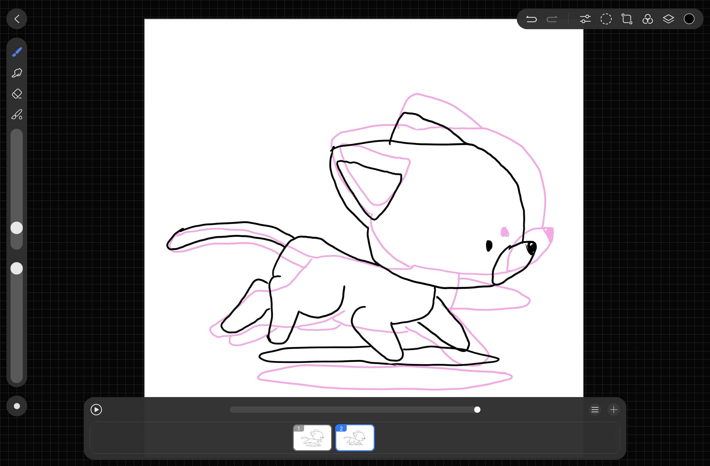Select the Eraser tool
The image size is (710, 466).
pos(17,94)
